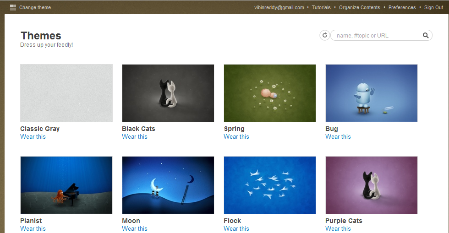The image size is (449, 233).
Task: Select the Classic Gray theme thumbnail
Action: click(66, 93)
